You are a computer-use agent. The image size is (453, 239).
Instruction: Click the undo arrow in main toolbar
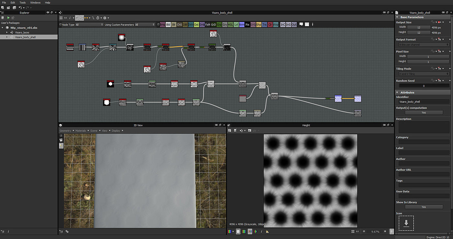point(20,7)
